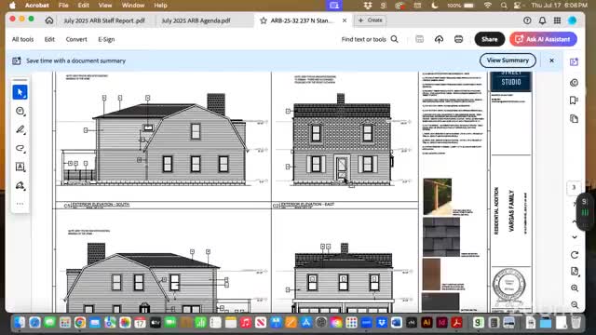Open the document properties page icon
596x335 pixels.
[x=575, y=271]
